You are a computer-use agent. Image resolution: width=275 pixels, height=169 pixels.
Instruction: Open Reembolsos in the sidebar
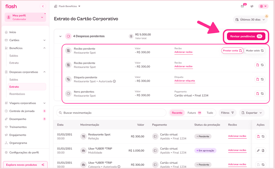17,94
